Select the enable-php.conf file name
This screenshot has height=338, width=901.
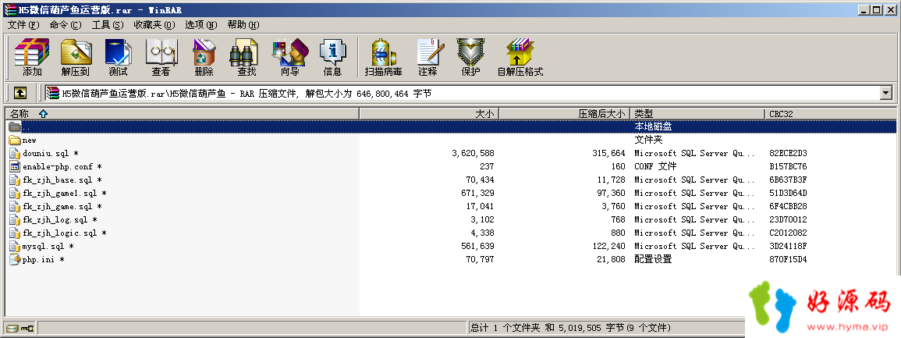coord(62,167)
